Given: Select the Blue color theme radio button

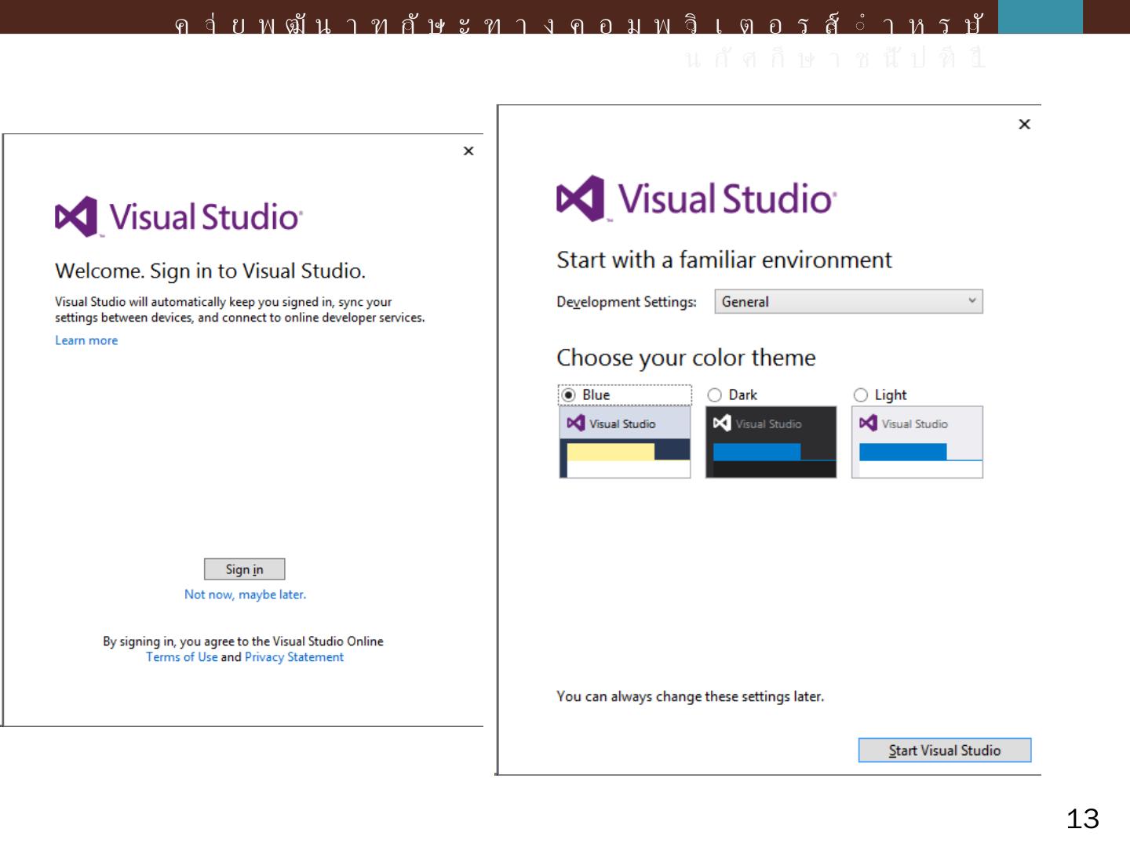Looking at the screenshot, I should (x=569, y=395).
